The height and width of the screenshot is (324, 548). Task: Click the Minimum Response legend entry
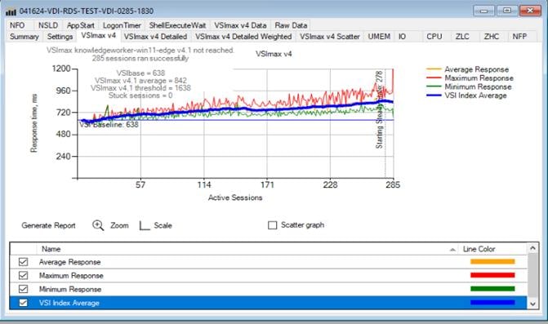[x=469, y=87]
